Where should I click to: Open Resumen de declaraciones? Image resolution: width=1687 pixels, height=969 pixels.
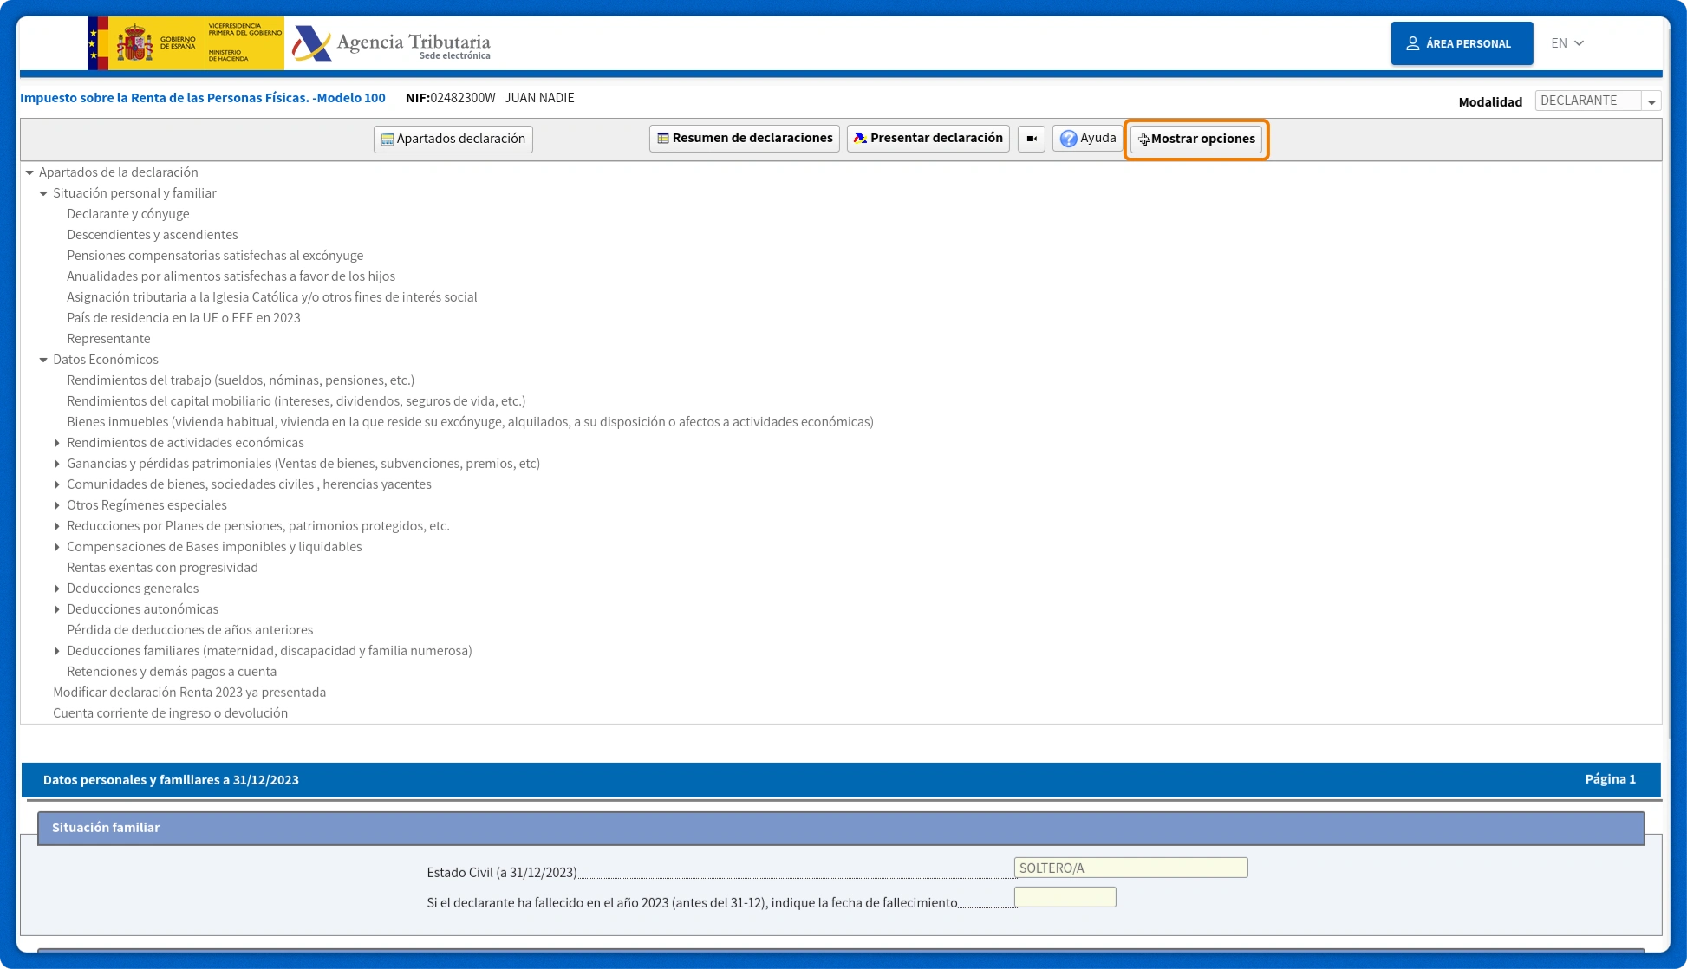pos(744,139)
